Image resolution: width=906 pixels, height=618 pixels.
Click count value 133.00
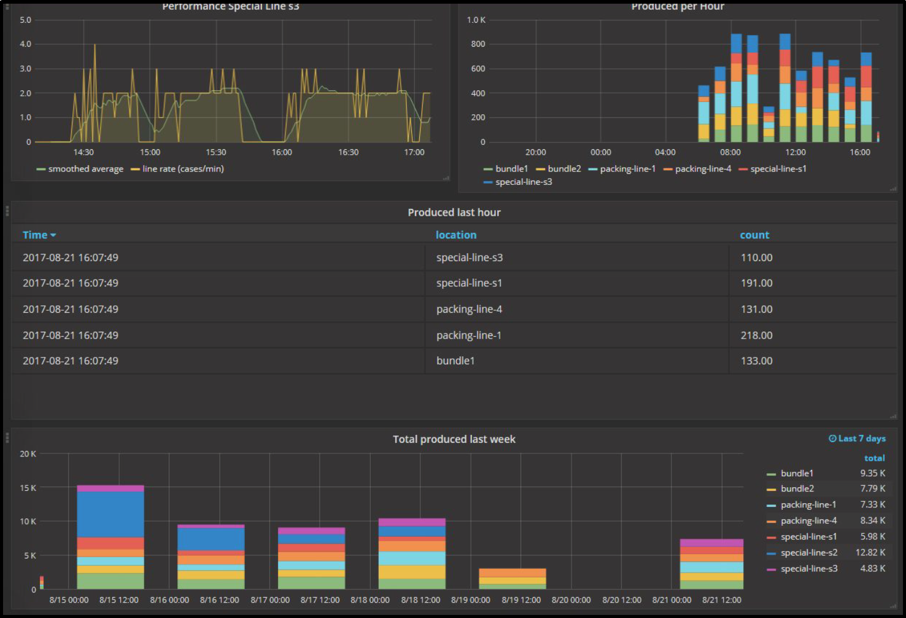pos(756,361)
